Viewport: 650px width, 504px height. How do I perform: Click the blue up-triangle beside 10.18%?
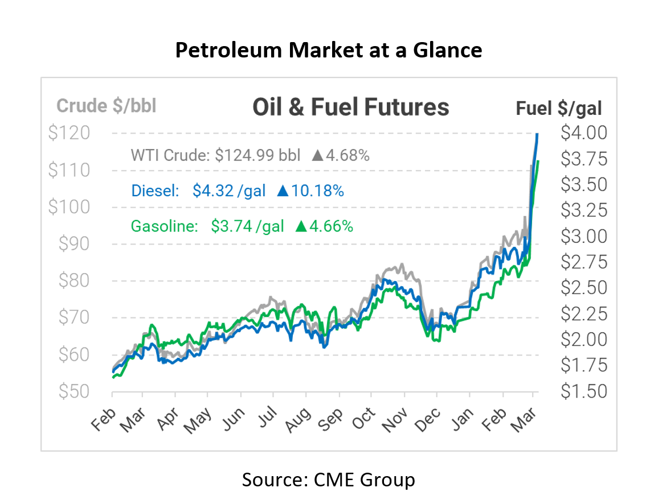(283, 191)
